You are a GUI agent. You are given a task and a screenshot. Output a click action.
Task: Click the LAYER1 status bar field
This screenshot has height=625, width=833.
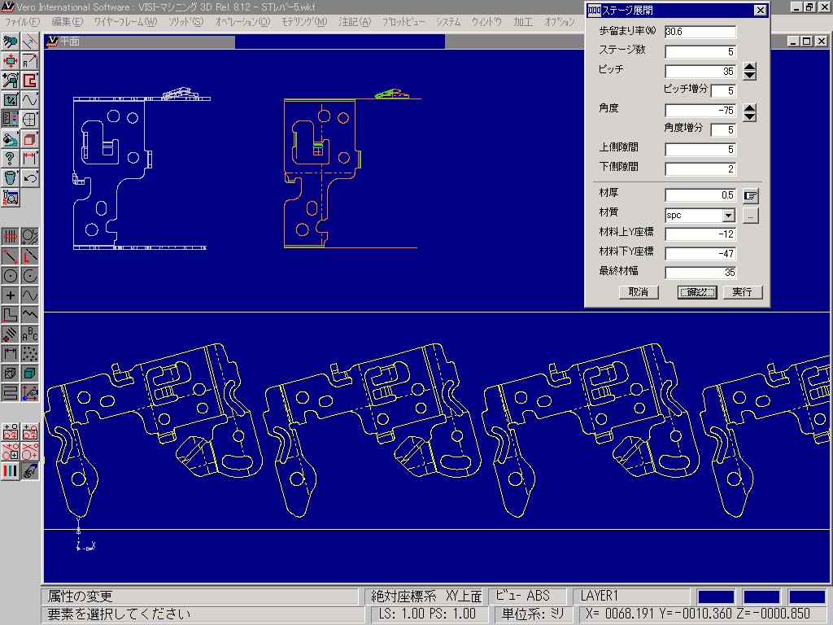631,597
